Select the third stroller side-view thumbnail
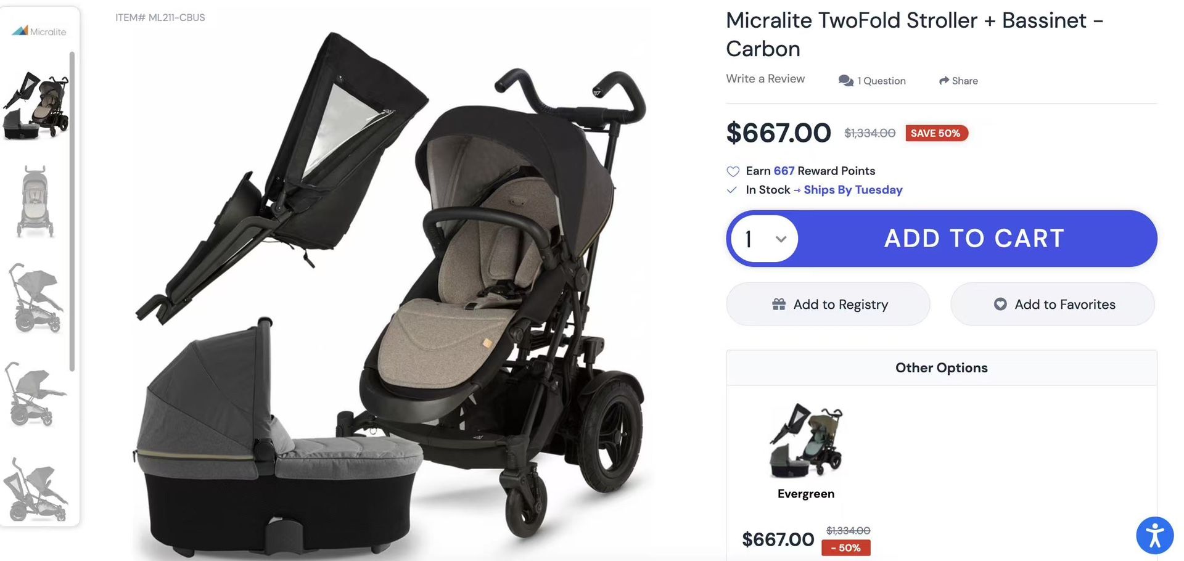 click(36, 300)
